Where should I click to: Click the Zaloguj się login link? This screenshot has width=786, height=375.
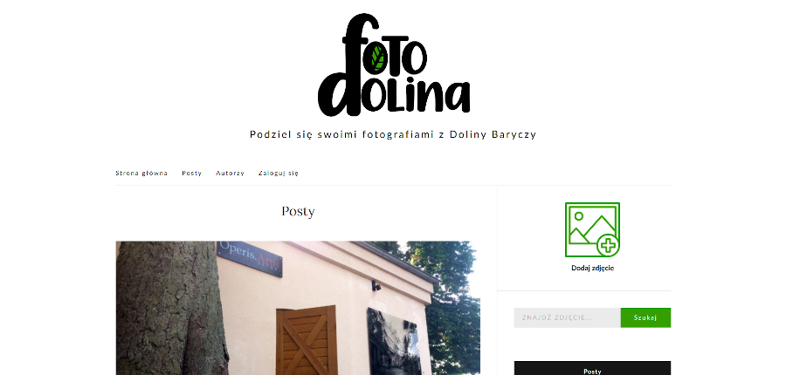pos(279,174)
